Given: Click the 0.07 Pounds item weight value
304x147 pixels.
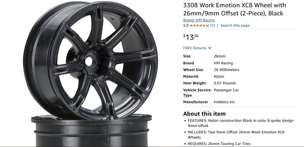Looking at the screenshot, I should pos(225,83).
